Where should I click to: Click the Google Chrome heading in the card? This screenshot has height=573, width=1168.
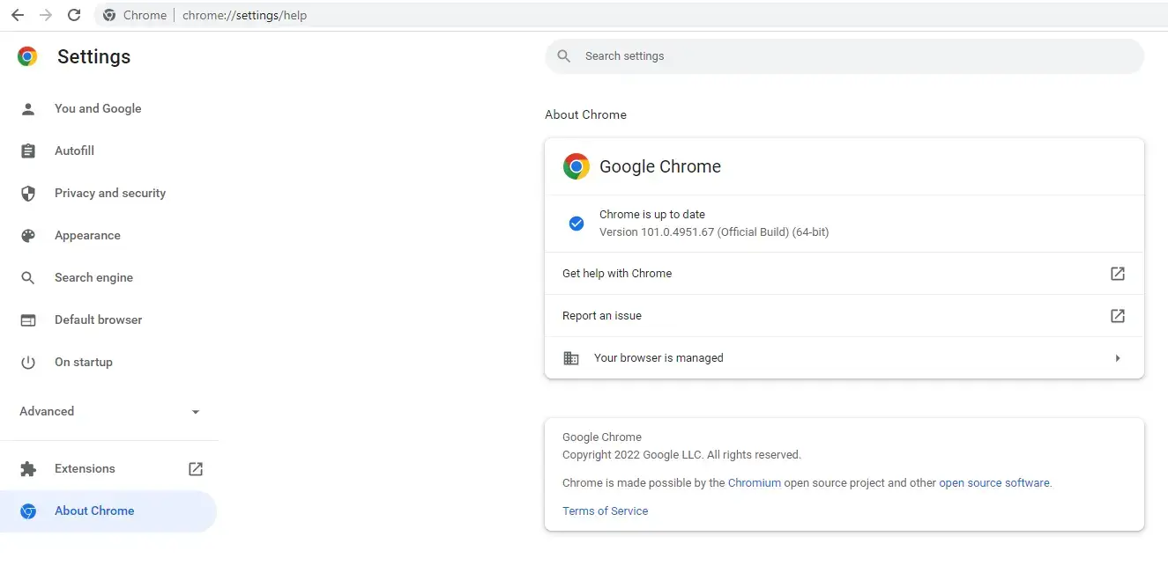pos(660,166)
